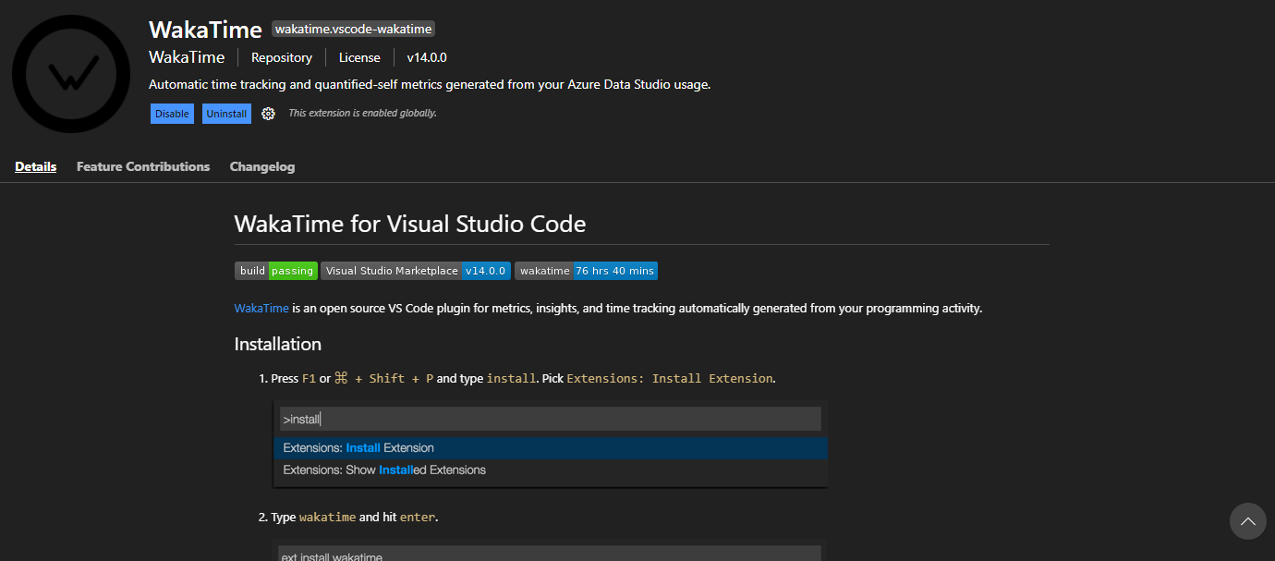Click the 'ext install wakatime' screenshot image

click(550, 550)
